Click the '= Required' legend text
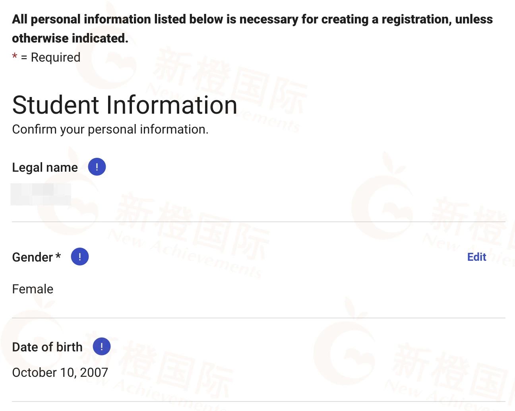This screenshot has width=515, height=411. pos(50,57)
